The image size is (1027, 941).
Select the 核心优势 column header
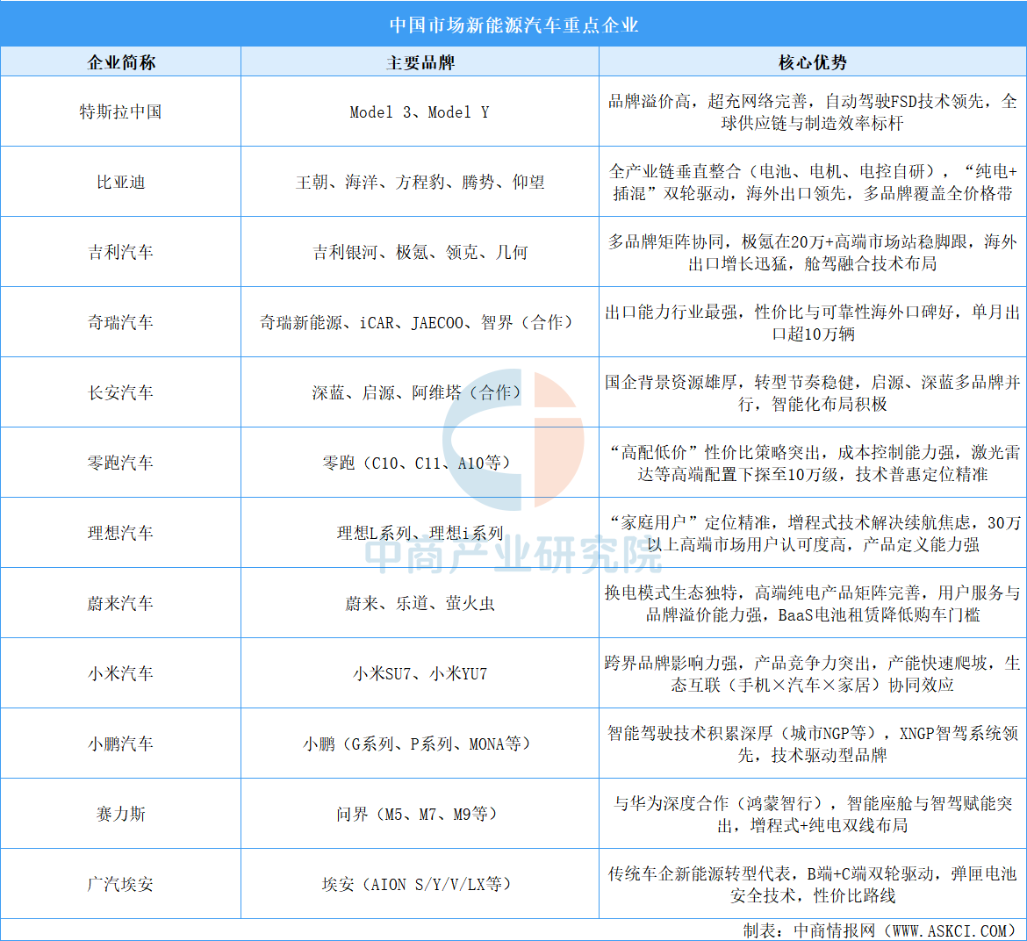click(x=812, y=62)
